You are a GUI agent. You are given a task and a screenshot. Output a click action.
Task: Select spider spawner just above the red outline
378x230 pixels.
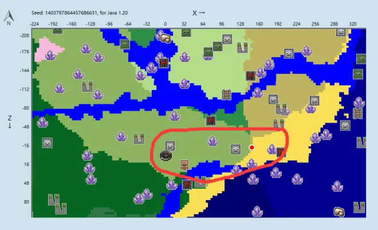[x=211, y=120]
